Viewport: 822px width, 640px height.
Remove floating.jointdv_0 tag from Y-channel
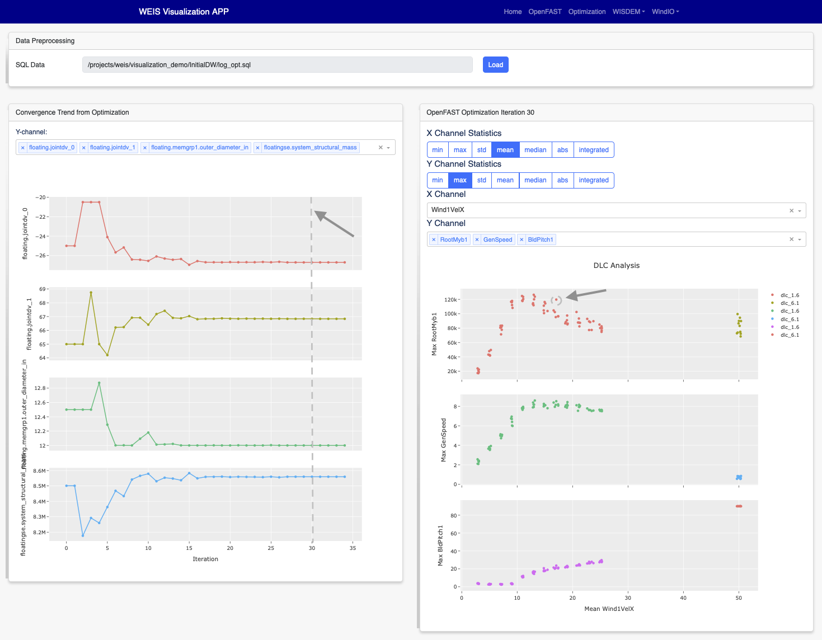pyautogui.click(x=23, y=148)
